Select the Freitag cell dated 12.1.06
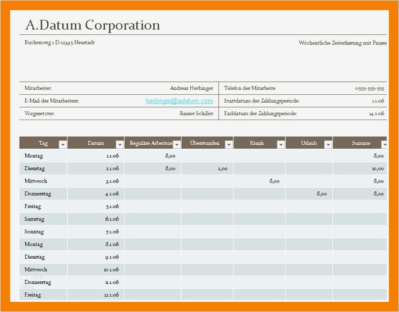 tap(43, 295)
